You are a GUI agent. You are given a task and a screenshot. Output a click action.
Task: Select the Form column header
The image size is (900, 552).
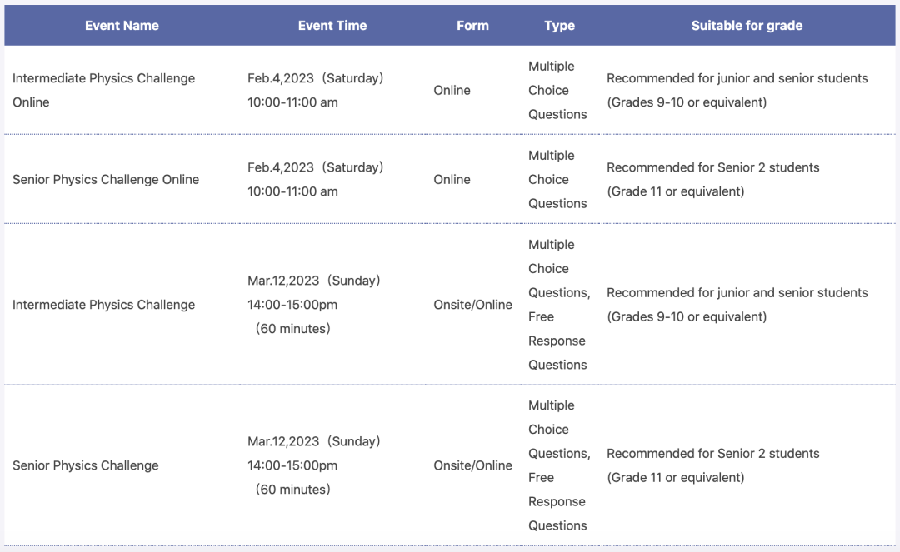(x=472, y=26)
